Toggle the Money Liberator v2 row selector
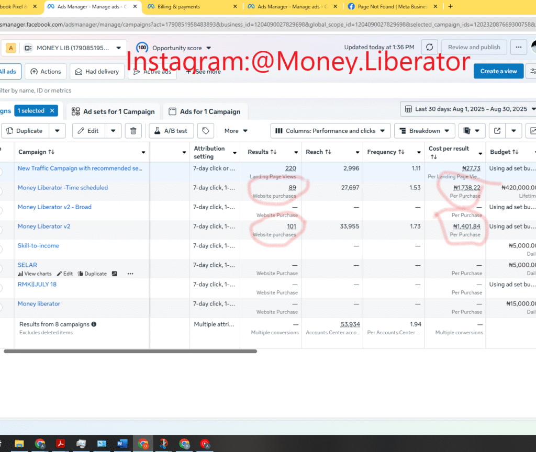This screenshot has width=536, height=452. tap(1, 230)
